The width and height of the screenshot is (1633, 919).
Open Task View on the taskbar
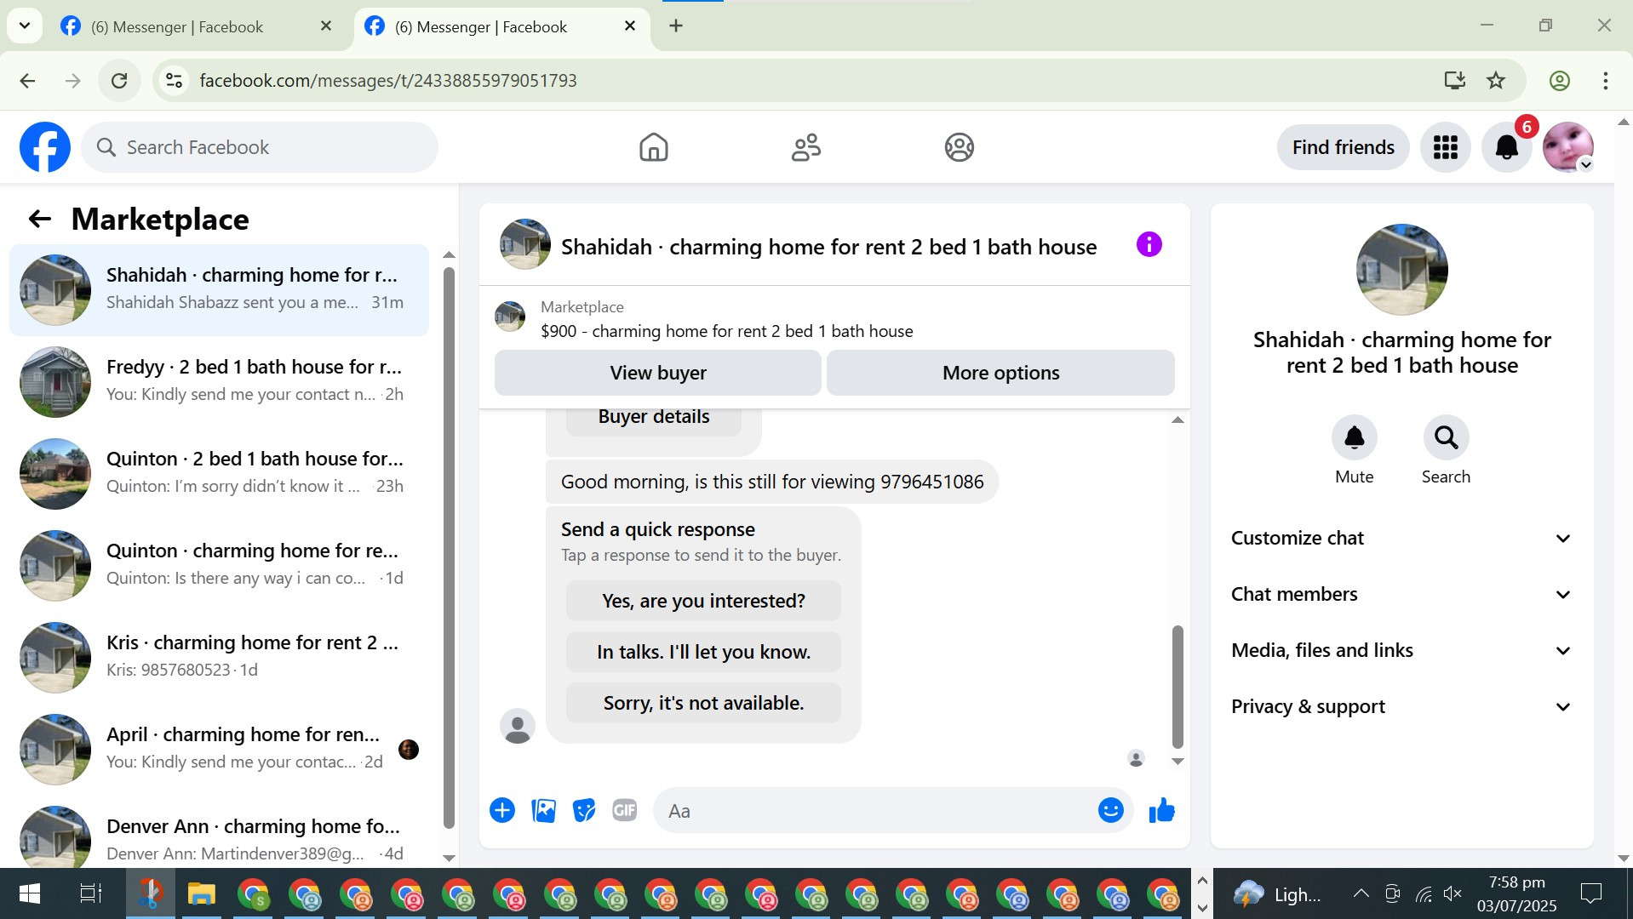tap(90, 893)
